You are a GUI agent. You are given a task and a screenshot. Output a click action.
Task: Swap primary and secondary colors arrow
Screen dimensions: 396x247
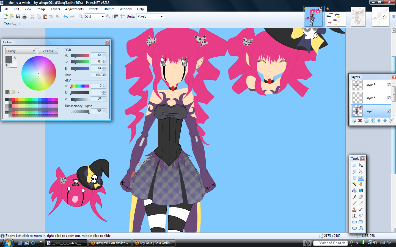coord(15,58)
